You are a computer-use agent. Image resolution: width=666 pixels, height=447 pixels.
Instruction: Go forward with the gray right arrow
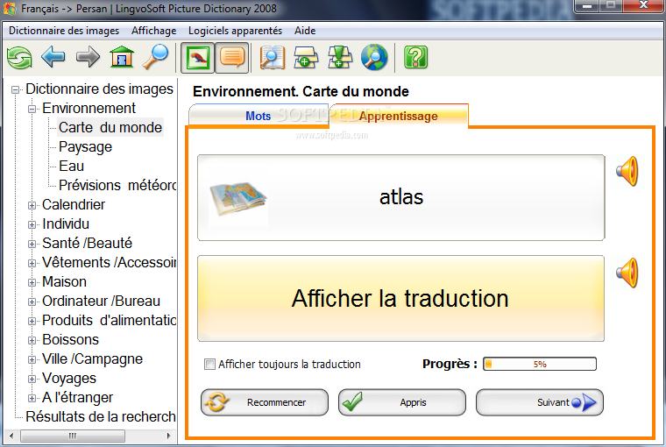[x=88, y=57]
